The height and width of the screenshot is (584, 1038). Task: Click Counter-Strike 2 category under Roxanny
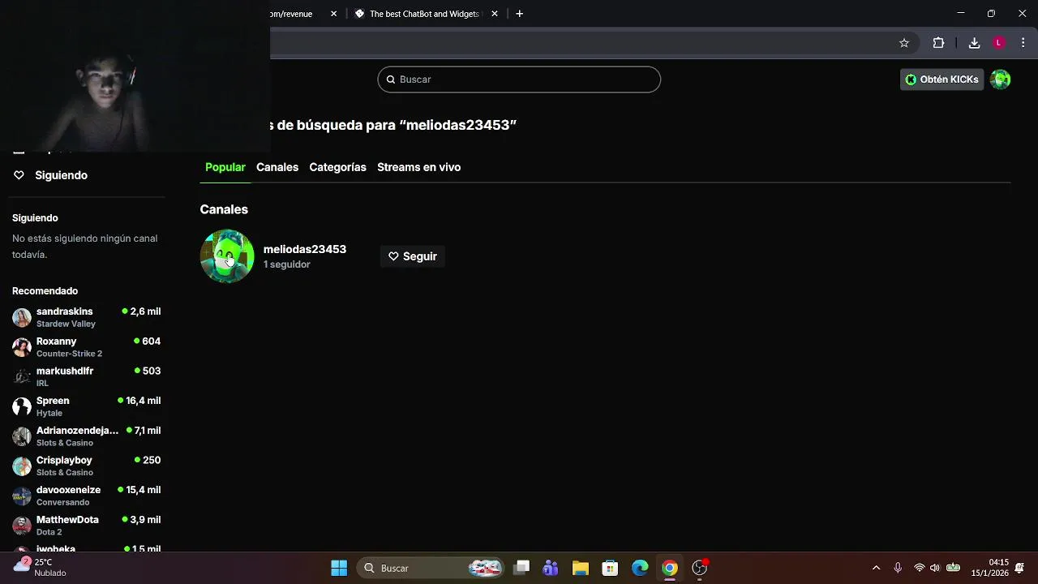[69, 354]
